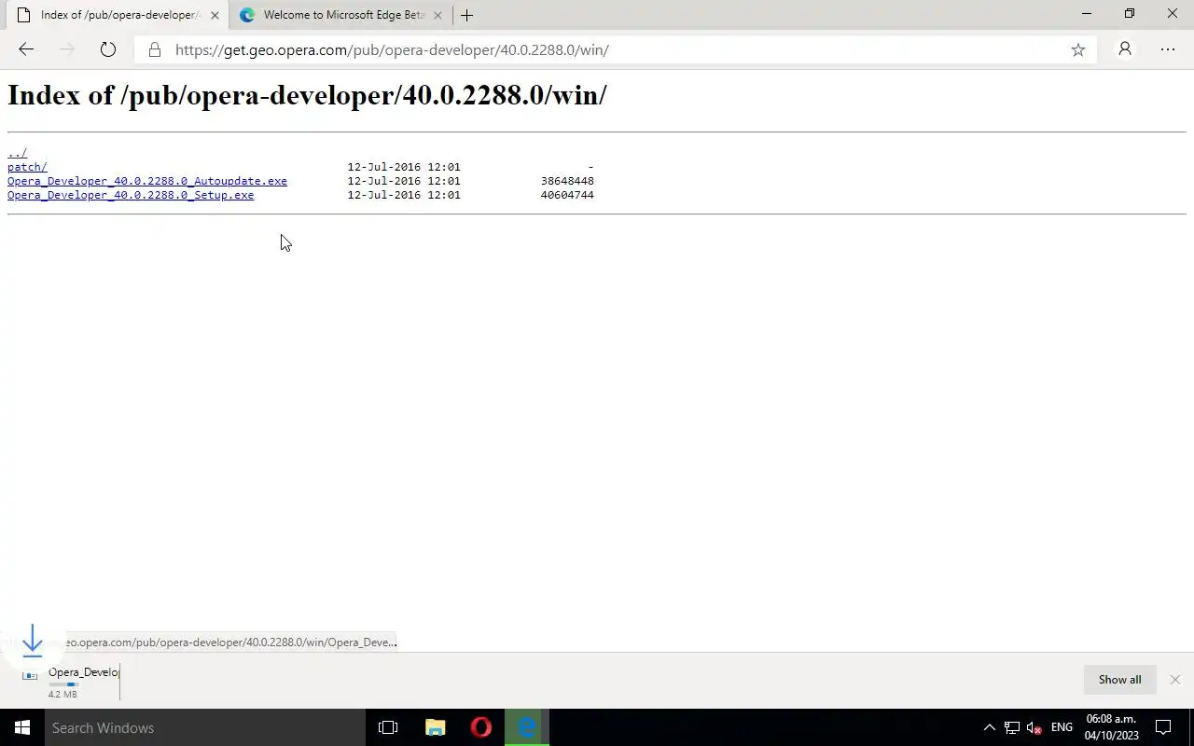Click the address bar URL field
This screenshot has width=1194, height=746.
point(616,49)
